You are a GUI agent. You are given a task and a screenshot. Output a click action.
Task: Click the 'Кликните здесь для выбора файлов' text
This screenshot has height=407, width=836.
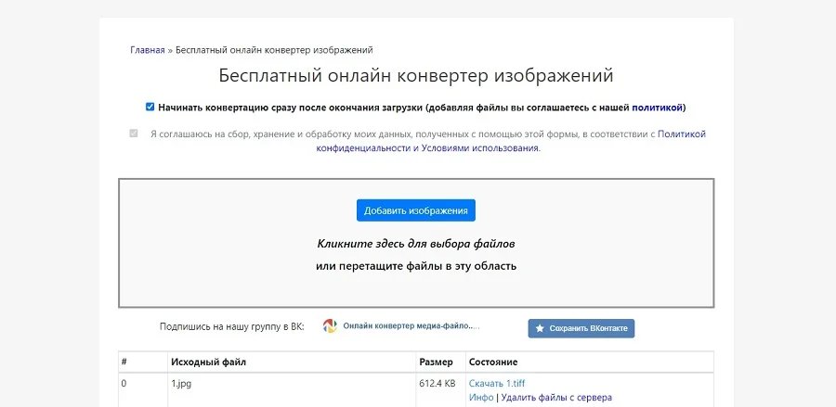pos(416,244)
